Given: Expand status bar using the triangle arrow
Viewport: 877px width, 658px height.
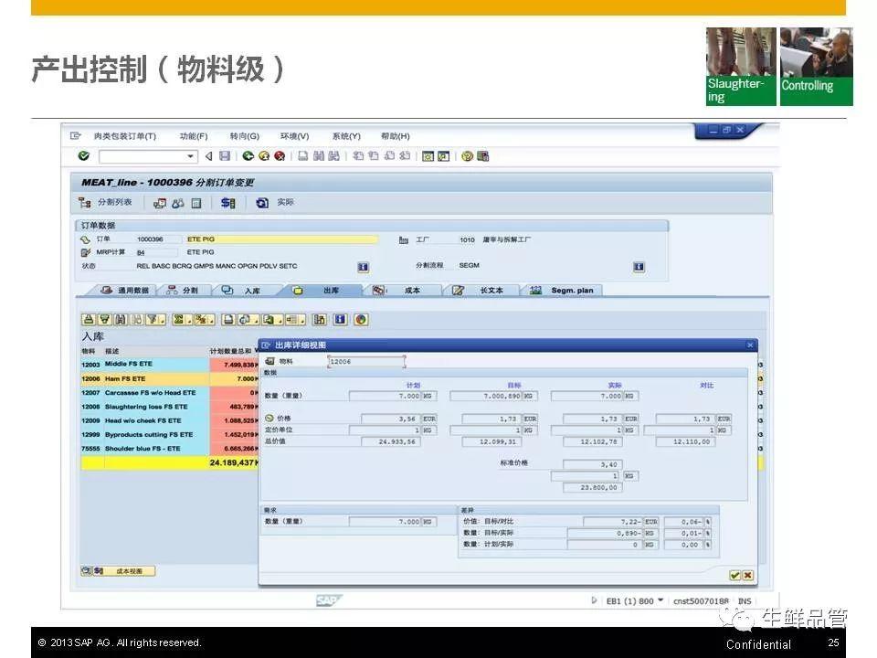Looking at the screenshot, I should (x=595, y=600).
